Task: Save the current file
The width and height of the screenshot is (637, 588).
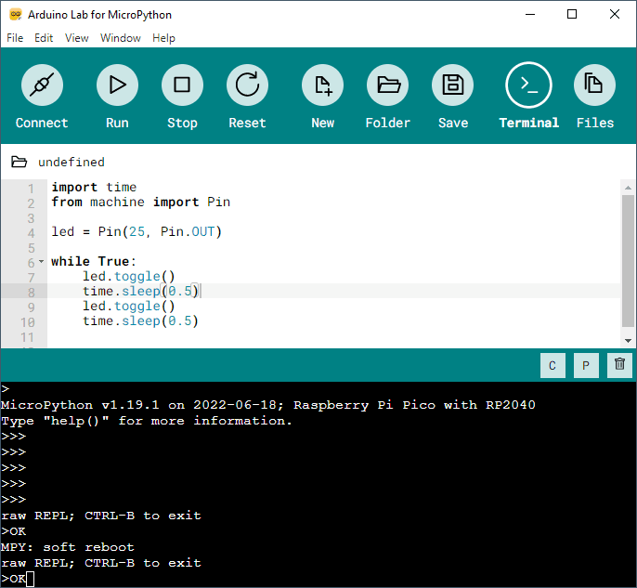Action: click(x=453, y=86)
